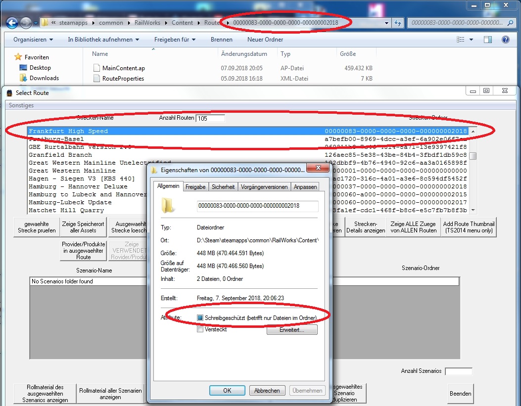Click the Anzahl Routen field showing 105
The image size is (521, 406).
click(x=210, y=118)
